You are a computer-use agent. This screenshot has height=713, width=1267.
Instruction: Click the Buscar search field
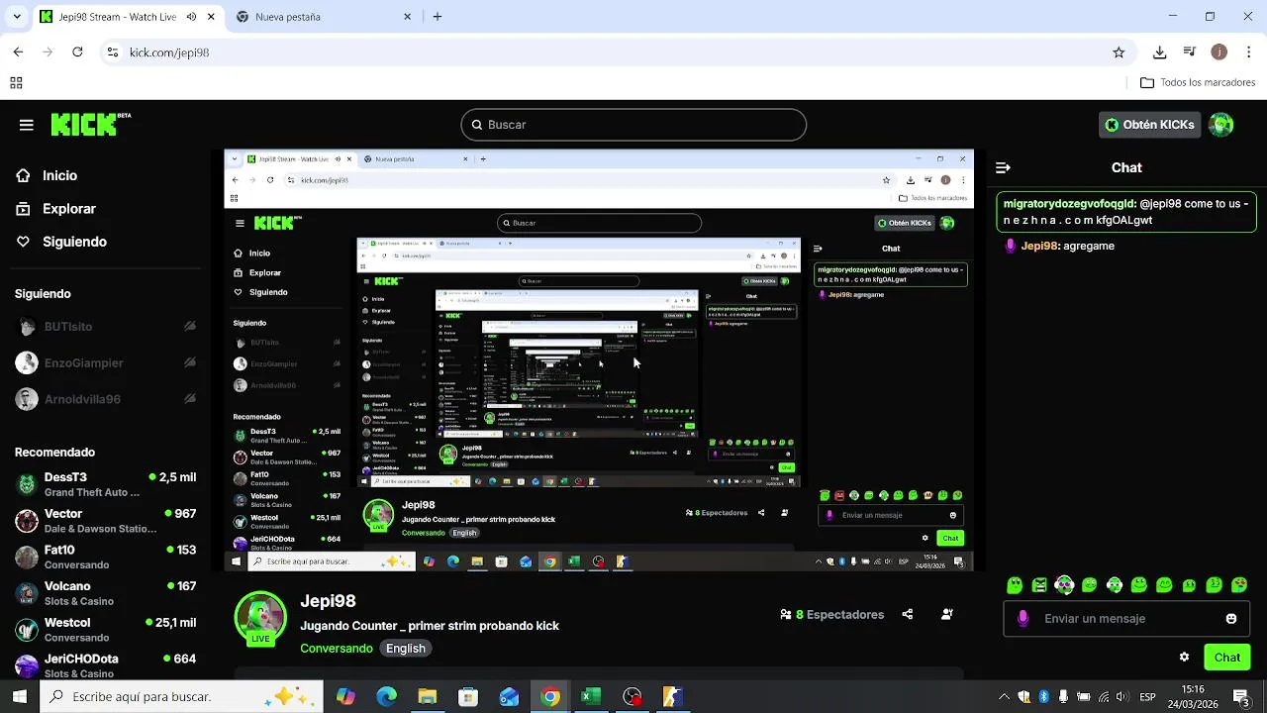(x=633, y=125)
